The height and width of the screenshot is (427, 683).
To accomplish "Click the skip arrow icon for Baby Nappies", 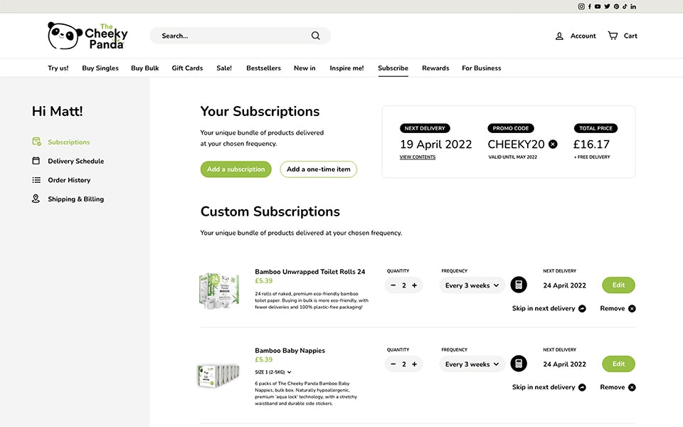I will tap(582, 387).
